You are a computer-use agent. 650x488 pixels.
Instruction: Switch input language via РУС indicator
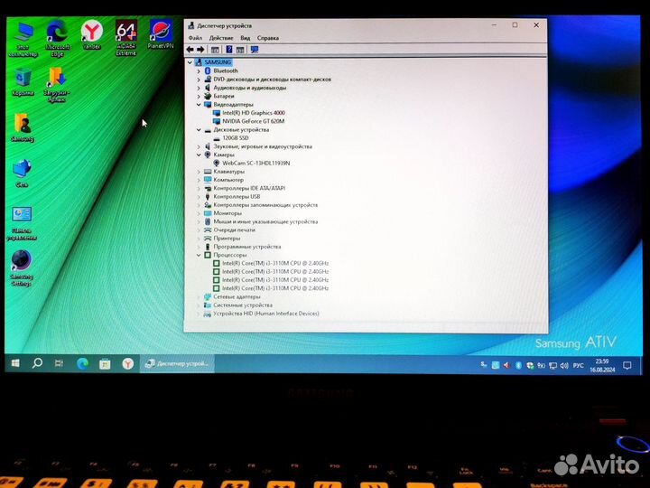coord(578,366)
